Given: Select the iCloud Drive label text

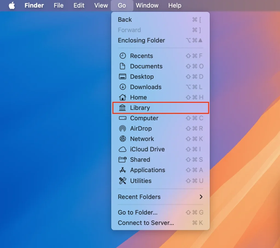Looking at the screenshot, I should pyautogui.click(x=147, y=149).
